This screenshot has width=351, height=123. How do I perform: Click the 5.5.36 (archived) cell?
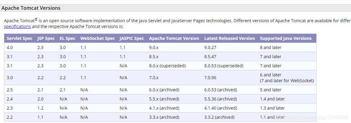click(220, 99)
